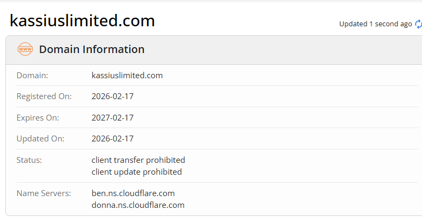Image resolution: width=422 pixels, height=217 pixels.
Task: Click the Updated On date value
Action: click(x=113, y=138)
